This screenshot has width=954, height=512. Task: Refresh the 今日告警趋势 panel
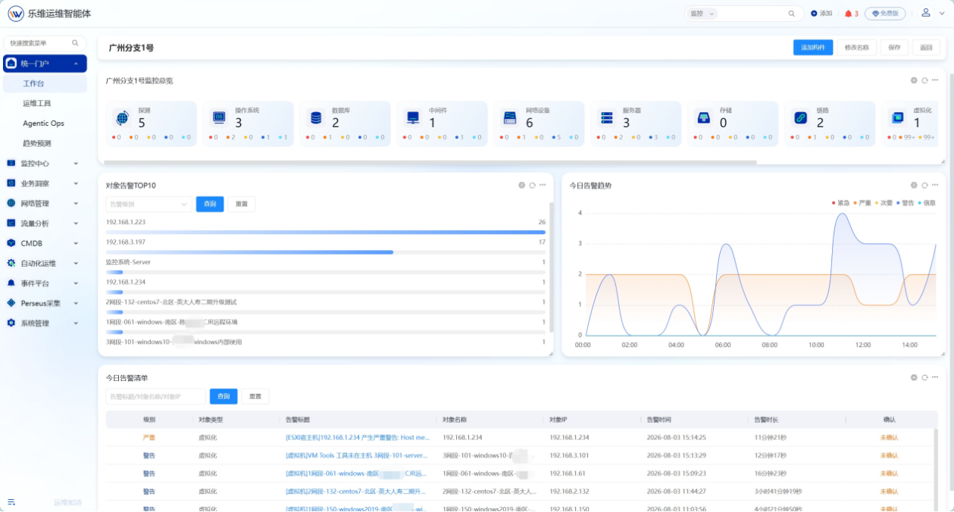click(924, 186)
